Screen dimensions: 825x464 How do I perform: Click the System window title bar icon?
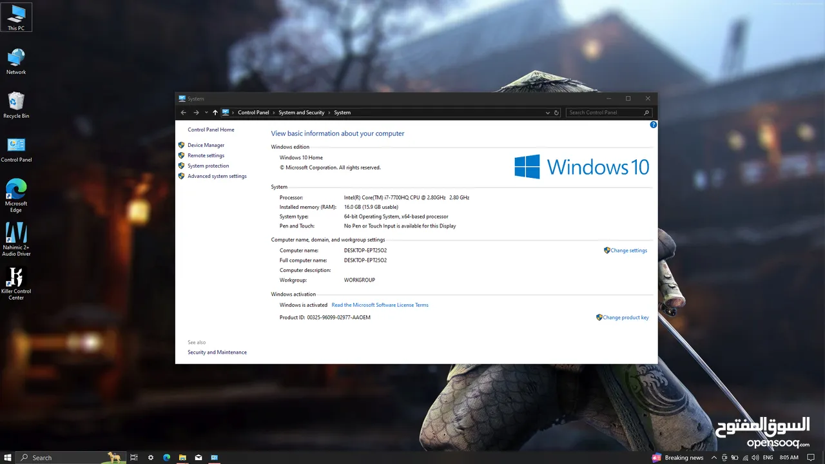point(182,99)
